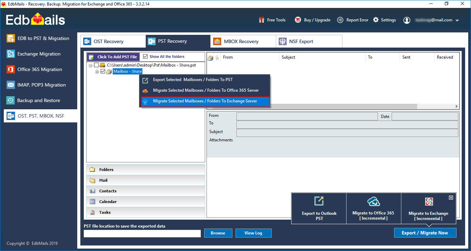The width and height of the screenshot is (471, 251).
Task: Switch to the OST Recovery tab
Action: (x=113, y=41)
